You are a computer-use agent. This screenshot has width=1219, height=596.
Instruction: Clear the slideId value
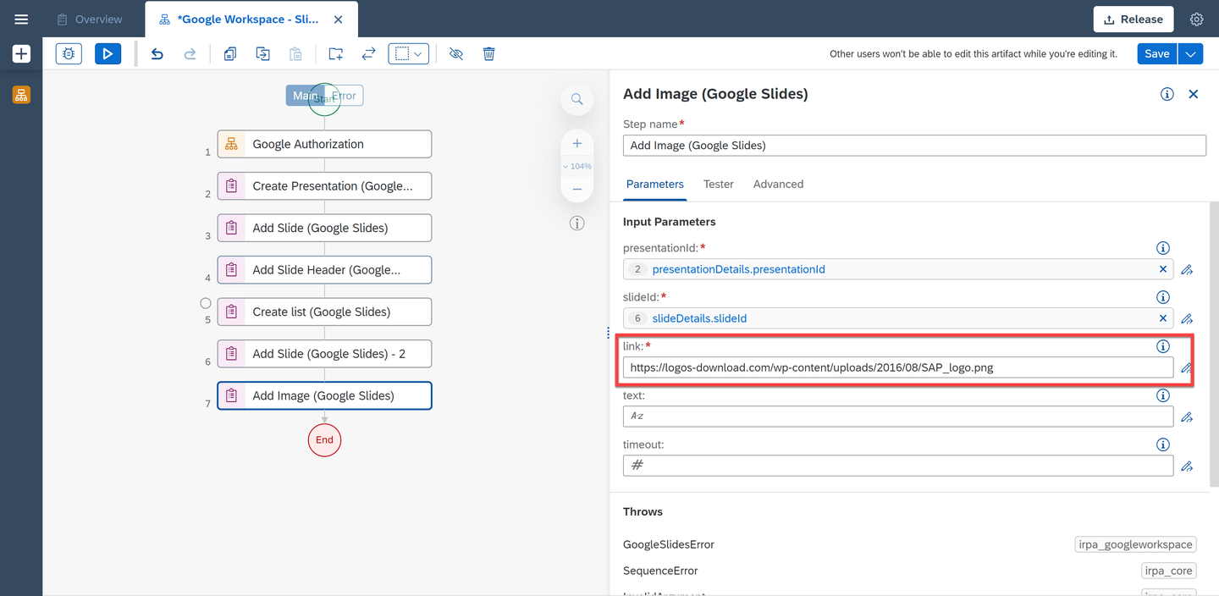click(1163, 318)
